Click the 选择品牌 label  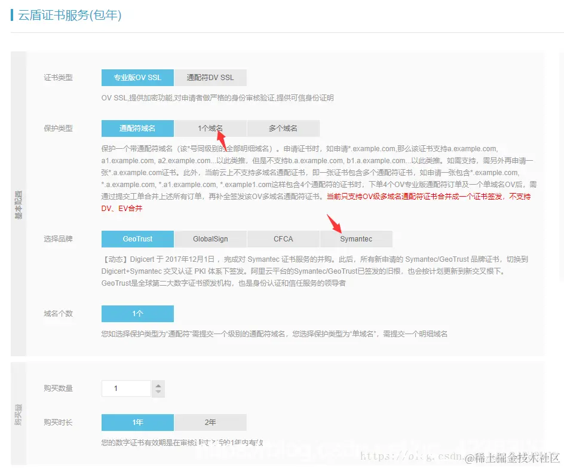click(x=59, y=239)
